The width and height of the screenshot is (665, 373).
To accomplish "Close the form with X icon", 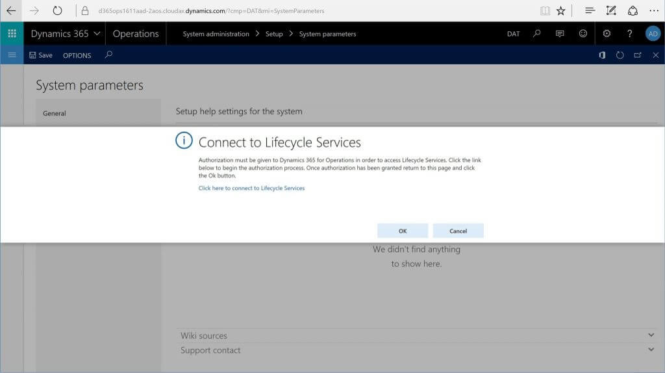I will [656, 55].
